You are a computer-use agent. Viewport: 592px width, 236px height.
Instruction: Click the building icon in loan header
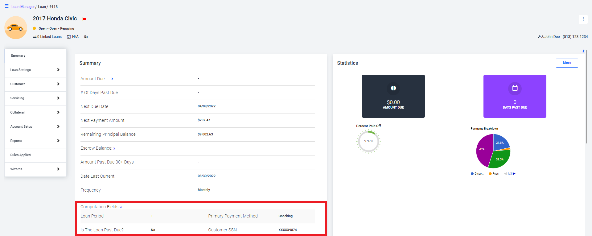click(86, 37)
